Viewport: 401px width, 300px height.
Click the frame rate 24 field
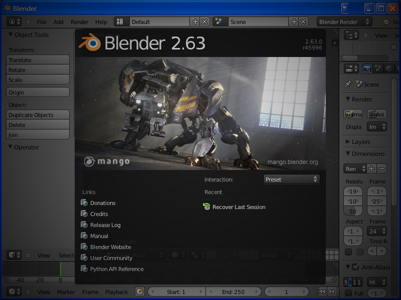tap(377, 231)
